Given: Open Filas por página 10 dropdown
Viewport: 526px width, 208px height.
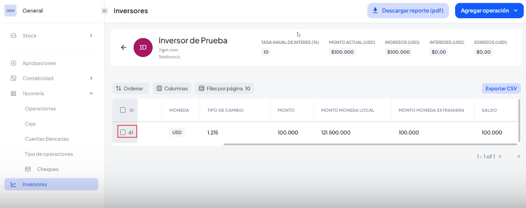Looking at the screenshot, I should coord(225,89).
